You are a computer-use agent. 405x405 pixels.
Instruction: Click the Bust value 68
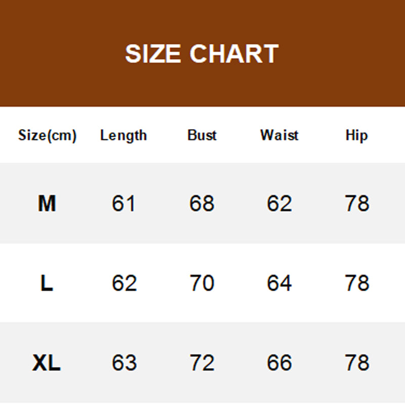202,204
